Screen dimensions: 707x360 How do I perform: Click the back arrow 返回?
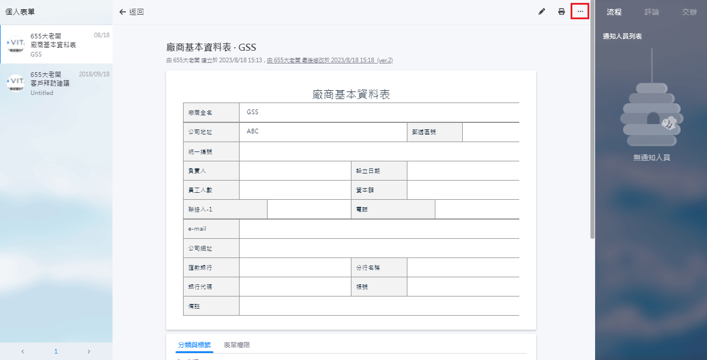click(131, 12)
